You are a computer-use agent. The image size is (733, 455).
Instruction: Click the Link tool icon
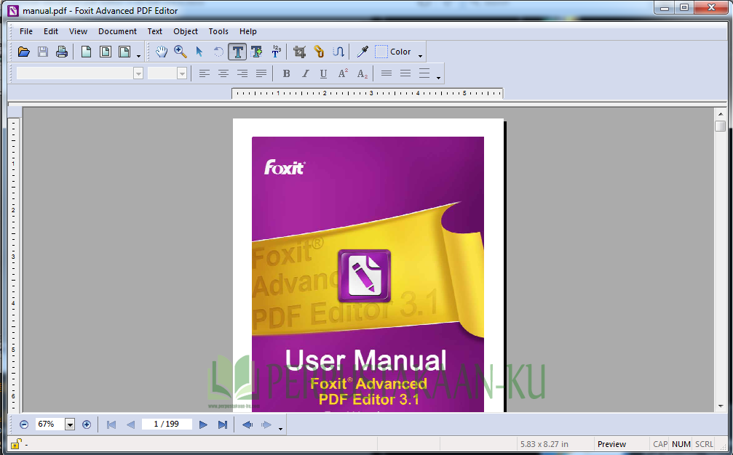[318, 52]
